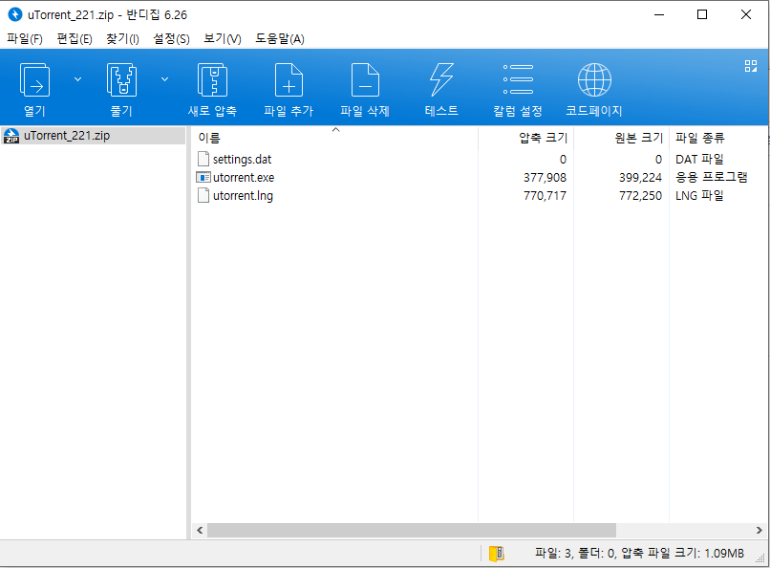The height and width of the screenshot is (568, 770).
Task: Click the utorrent.exe application icon
Action: click(x=203, y=177)
